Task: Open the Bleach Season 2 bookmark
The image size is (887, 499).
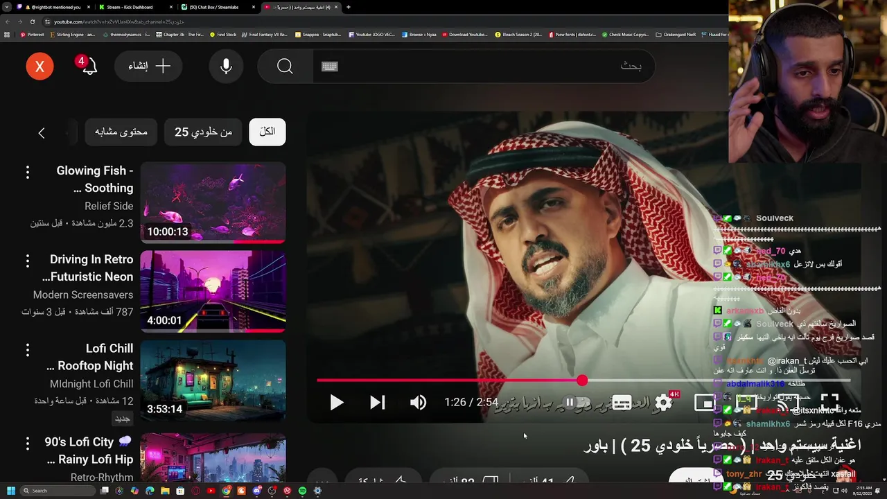Action: click(518, 34)
